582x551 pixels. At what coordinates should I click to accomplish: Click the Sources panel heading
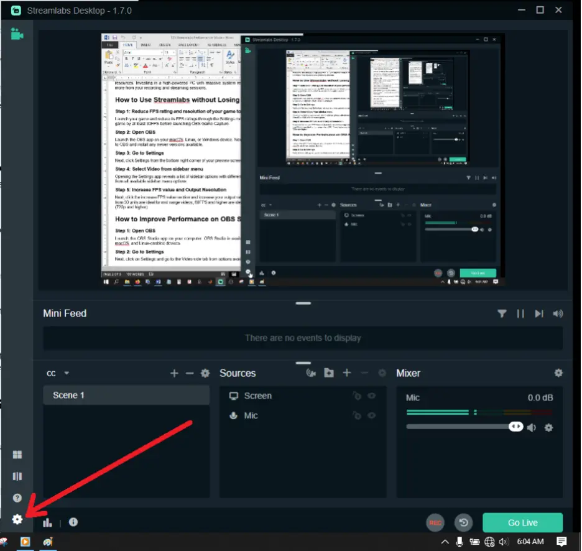point(238,373)
